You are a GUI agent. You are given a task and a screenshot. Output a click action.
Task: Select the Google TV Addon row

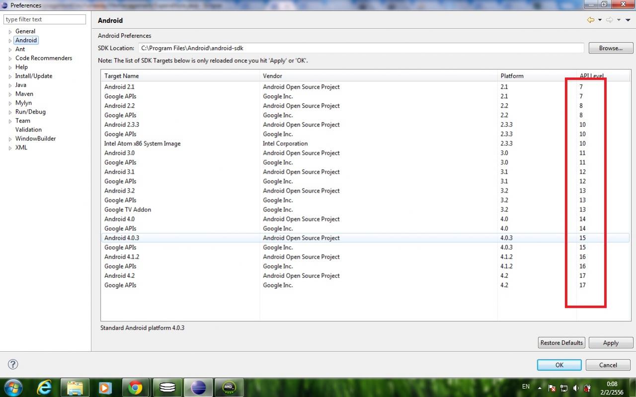(365, 209)
